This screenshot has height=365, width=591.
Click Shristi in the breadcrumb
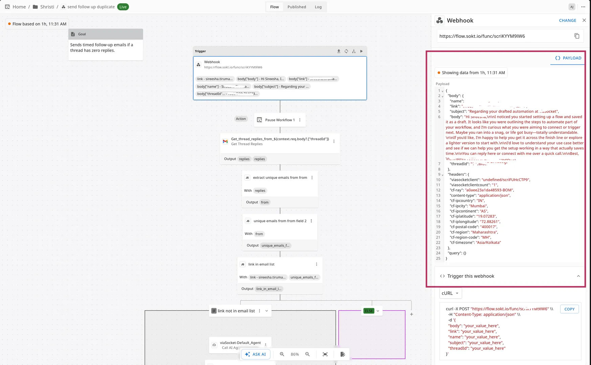pos(47,7)
